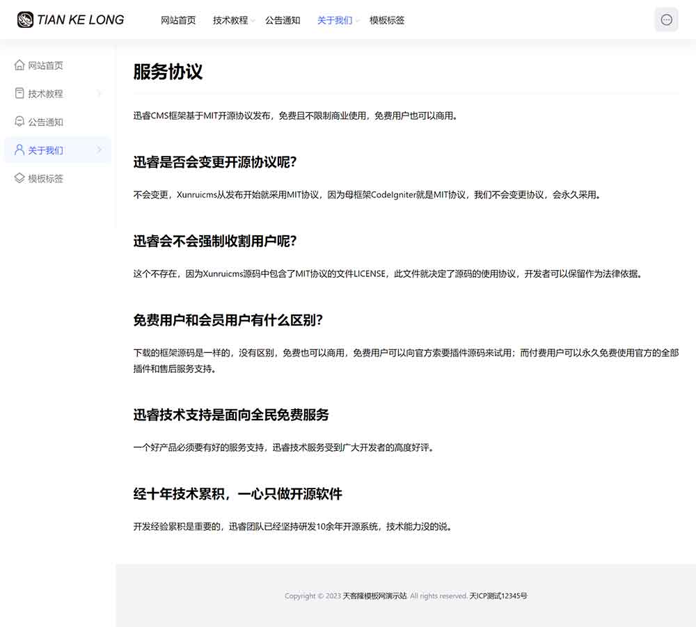Viewport: 696px width, 627px height.
Task: Select 模板标签 in the left sidebar
Action: [46, 178]
